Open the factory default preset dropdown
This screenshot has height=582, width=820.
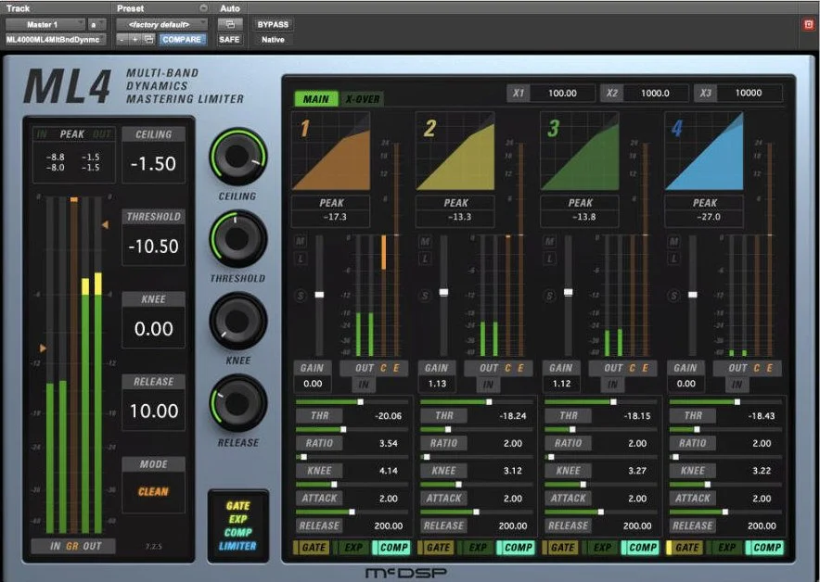coord(161,24)
